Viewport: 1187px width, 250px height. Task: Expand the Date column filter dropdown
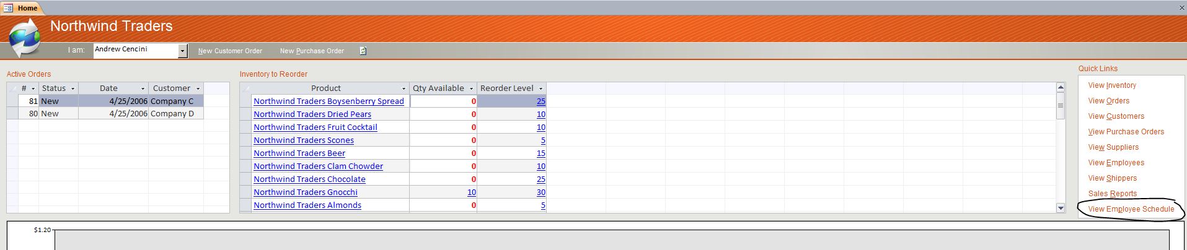[x=143, y=88]
